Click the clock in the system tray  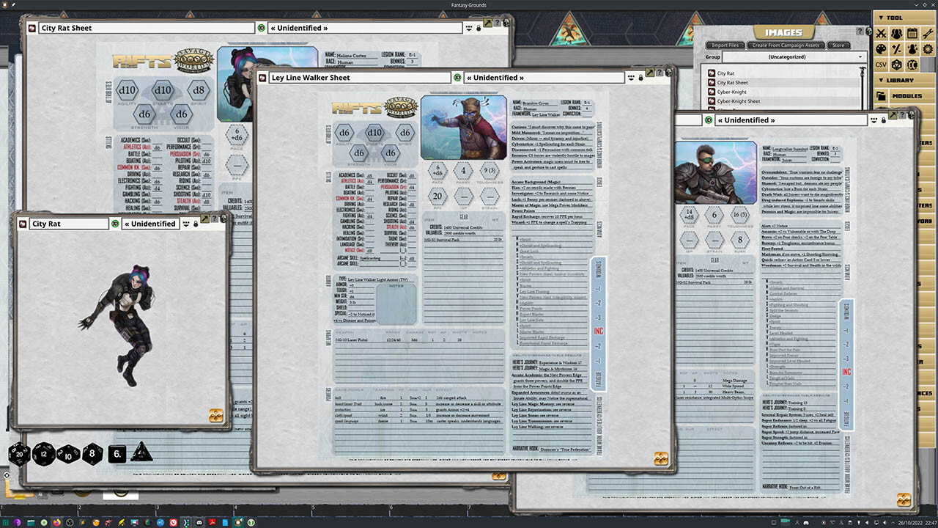pos(917,522)
